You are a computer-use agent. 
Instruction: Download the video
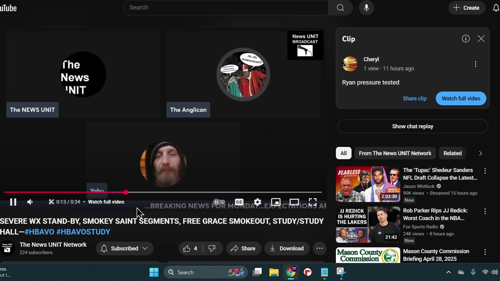[287, 249]
